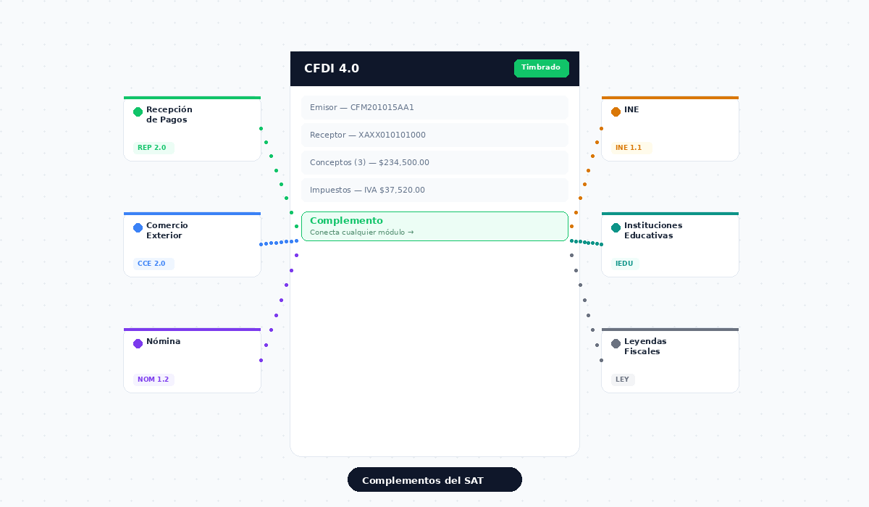Open the Complemento slot in the CFDI
Image resolution: width=869 pixels, height=507 pixels.
coord(434,226)
